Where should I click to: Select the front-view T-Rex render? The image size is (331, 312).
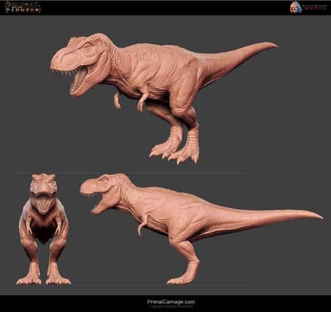pyautogui.click(x=44, y=229)
